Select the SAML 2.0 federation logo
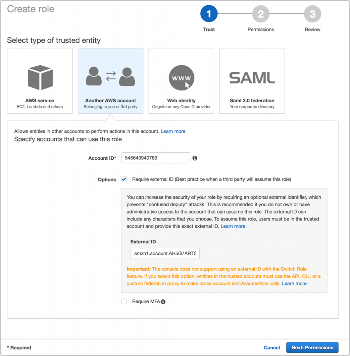The image size is (350, 356). [252, 78]
